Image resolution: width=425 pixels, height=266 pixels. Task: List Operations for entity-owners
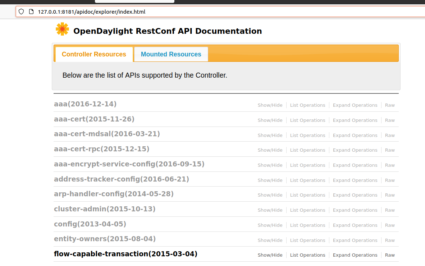point(308,240)
